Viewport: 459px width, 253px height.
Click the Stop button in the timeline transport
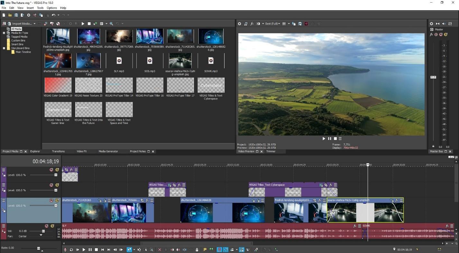click(x=96, y=249)
